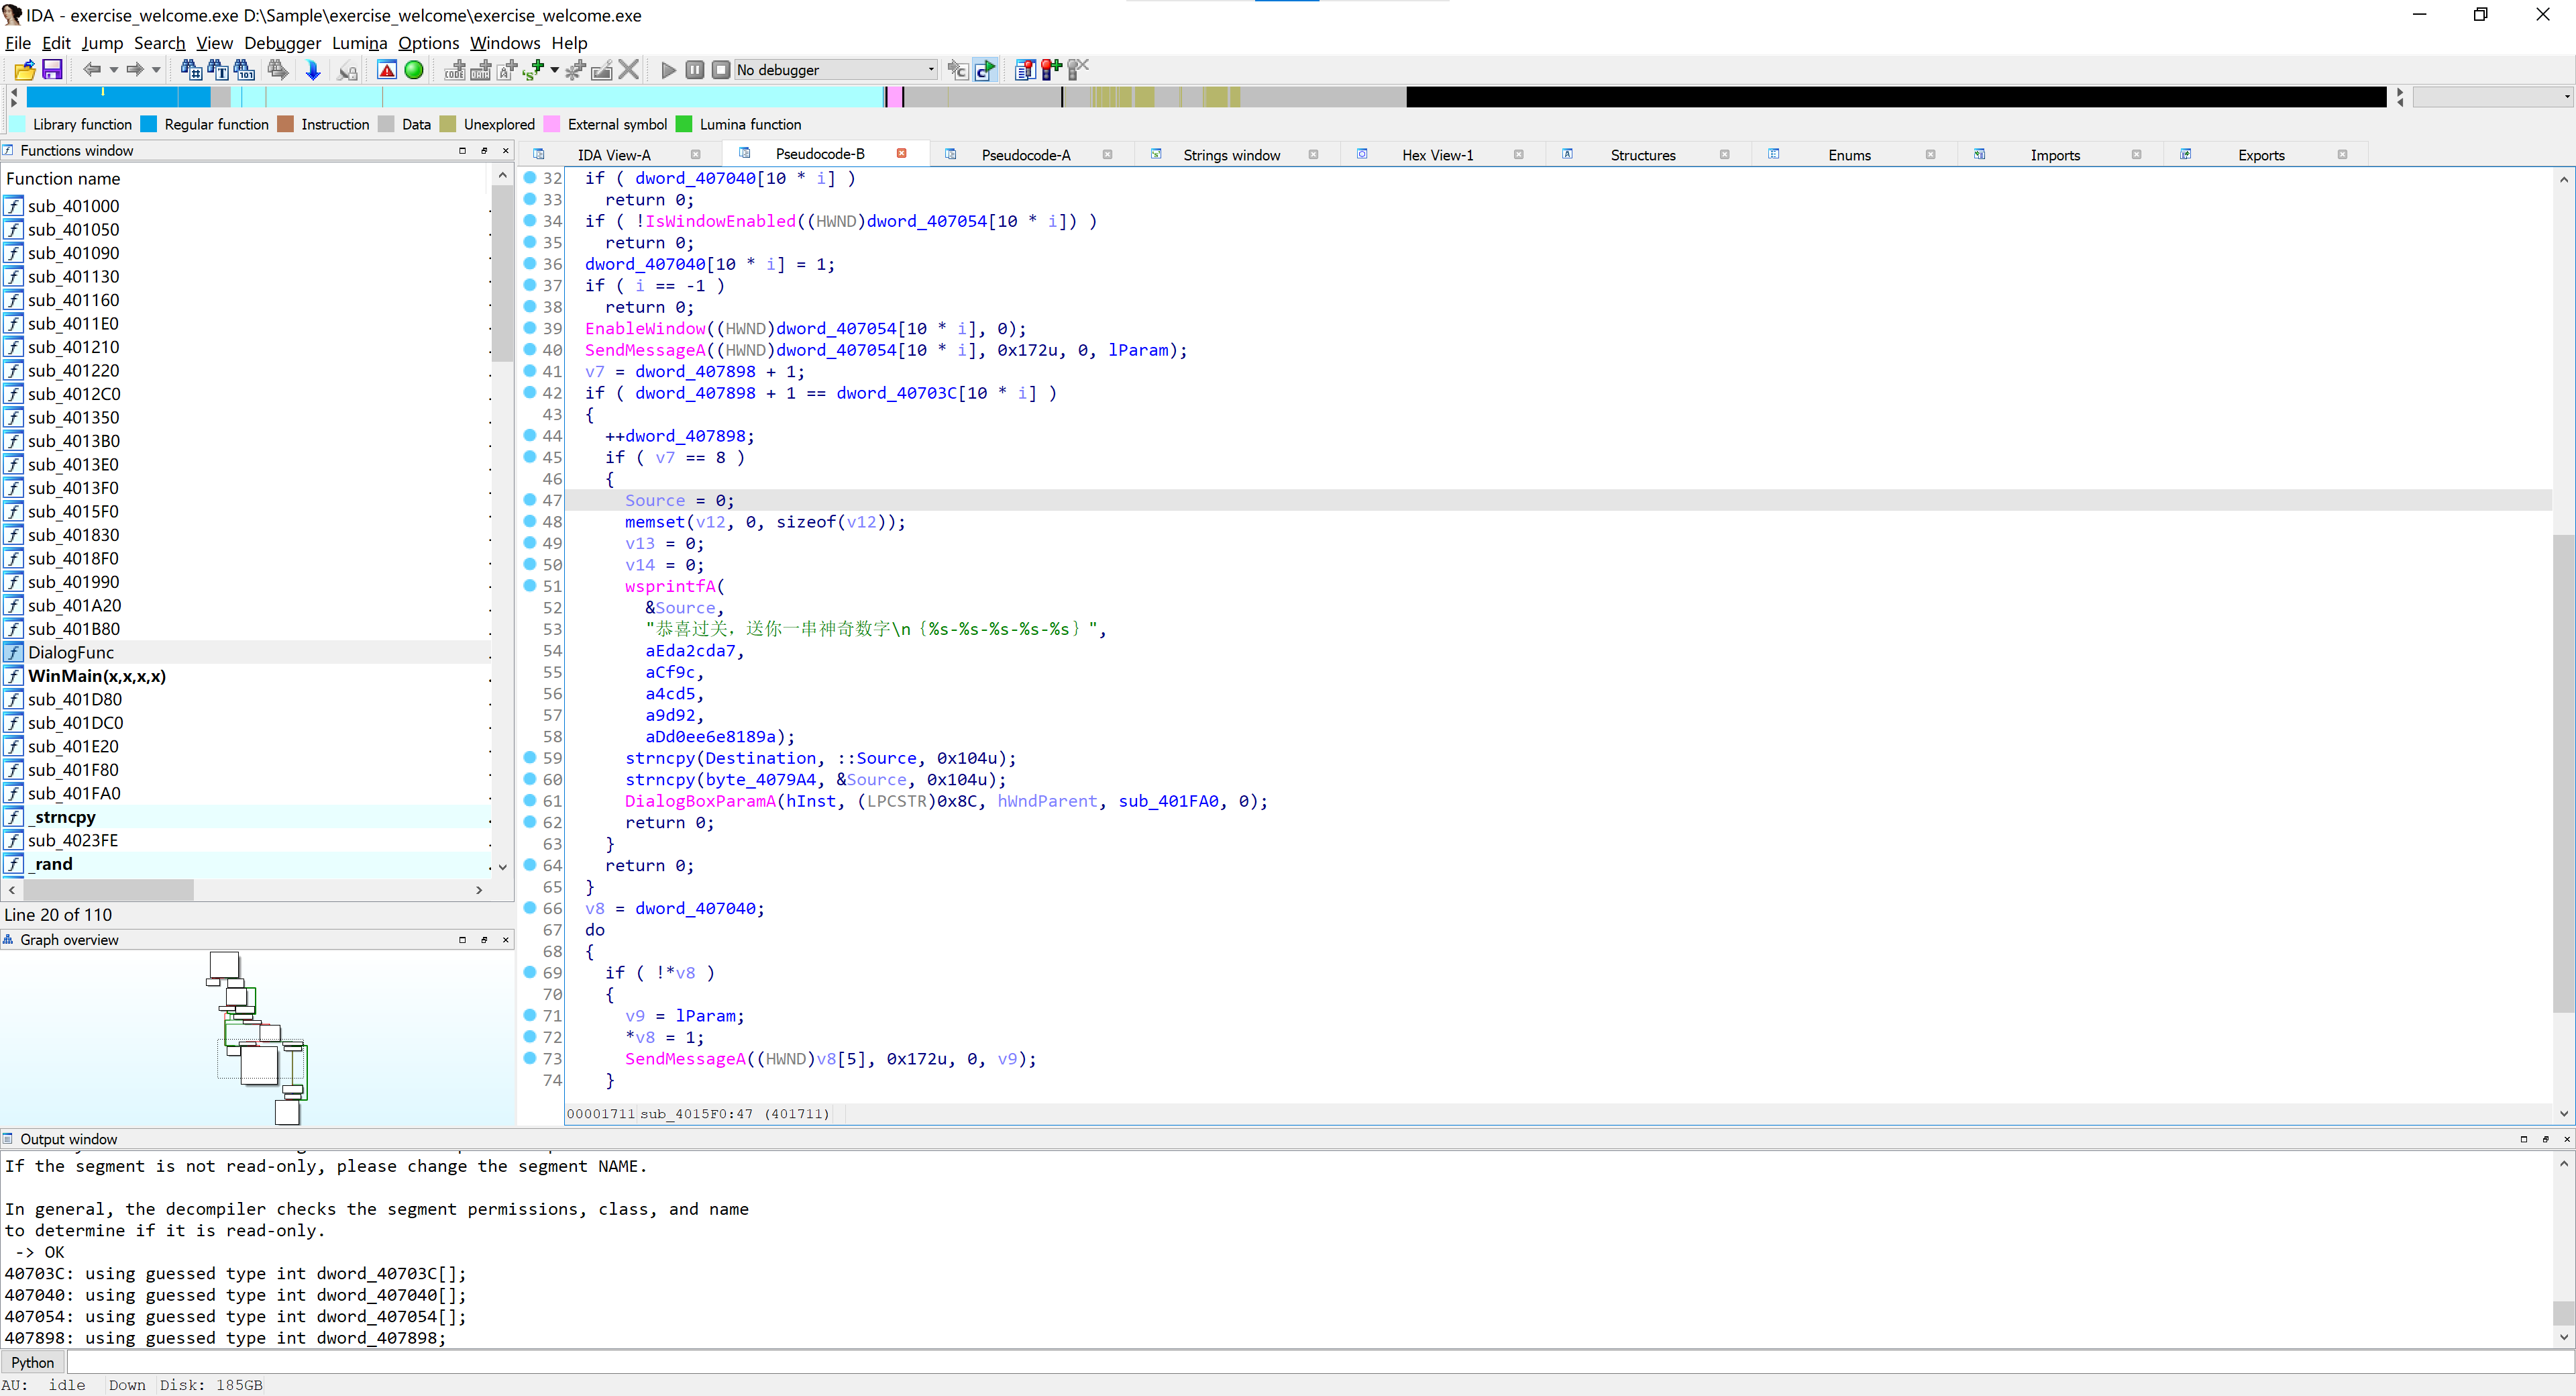This screenshot has width=2576, height=1396.
Task: Click the Functions list scroll-up arrow
Action: pos(503,176)
